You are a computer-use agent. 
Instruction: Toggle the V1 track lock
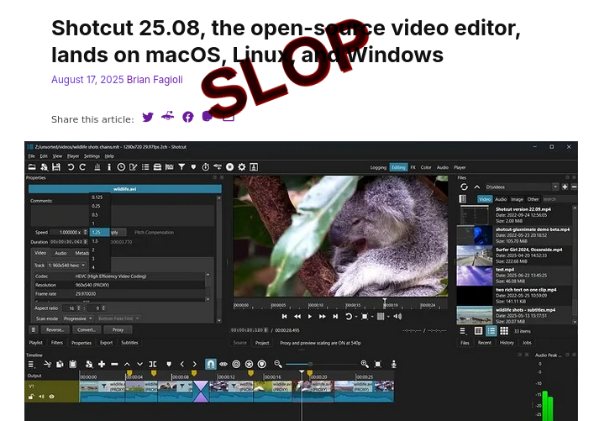(31, 397)
